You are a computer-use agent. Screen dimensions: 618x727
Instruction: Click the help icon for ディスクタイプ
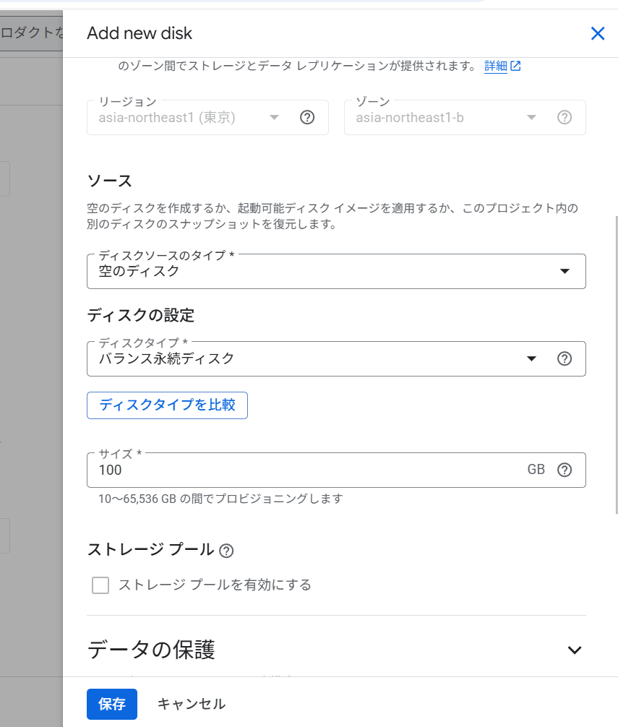coord(565,359)
